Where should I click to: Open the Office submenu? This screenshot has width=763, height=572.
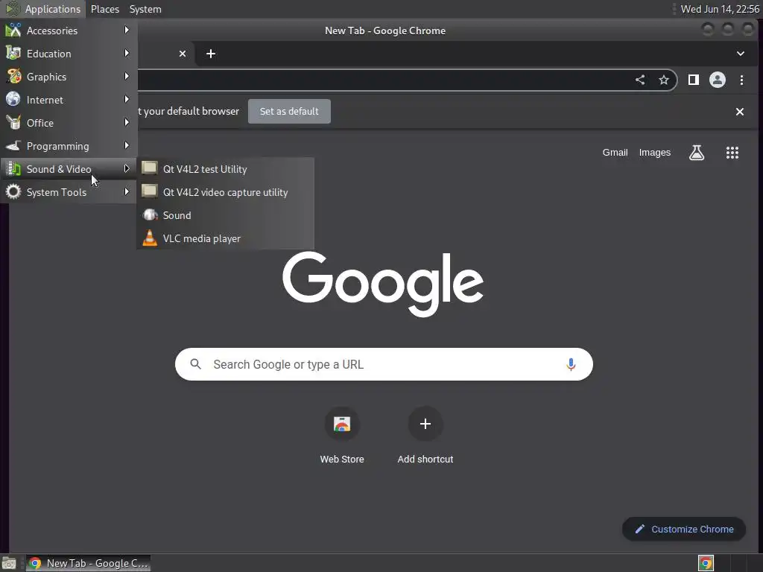point(68,123)
